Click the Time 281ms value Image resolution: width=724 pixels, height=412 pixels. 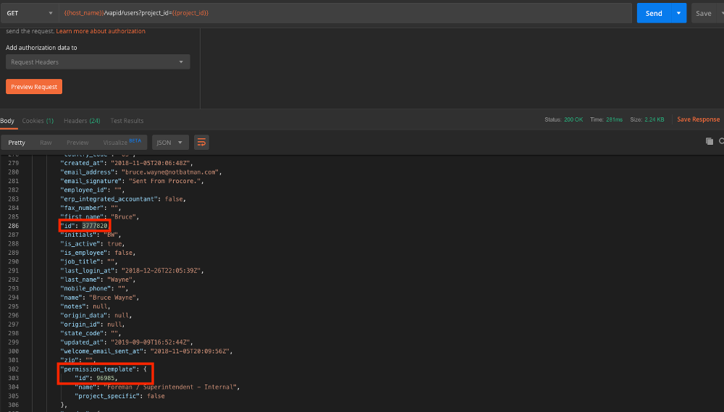point(614,119)
